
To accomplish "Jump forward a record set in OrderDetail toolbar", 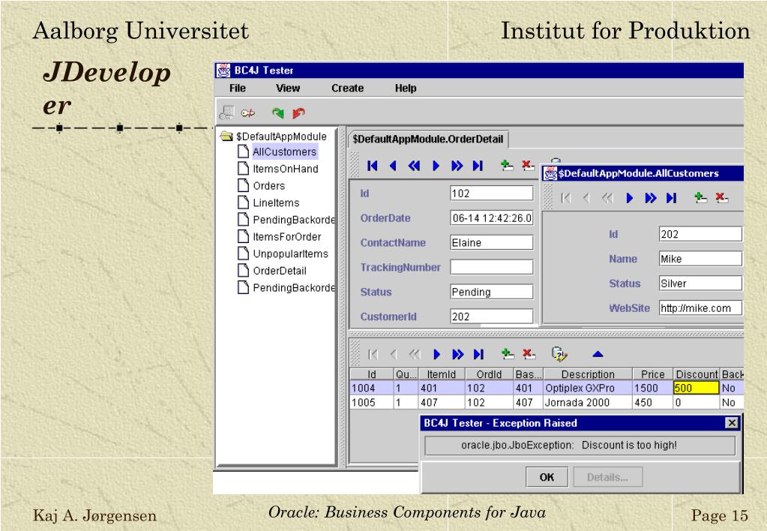I will pyautogui.click(x=457, y=166).
